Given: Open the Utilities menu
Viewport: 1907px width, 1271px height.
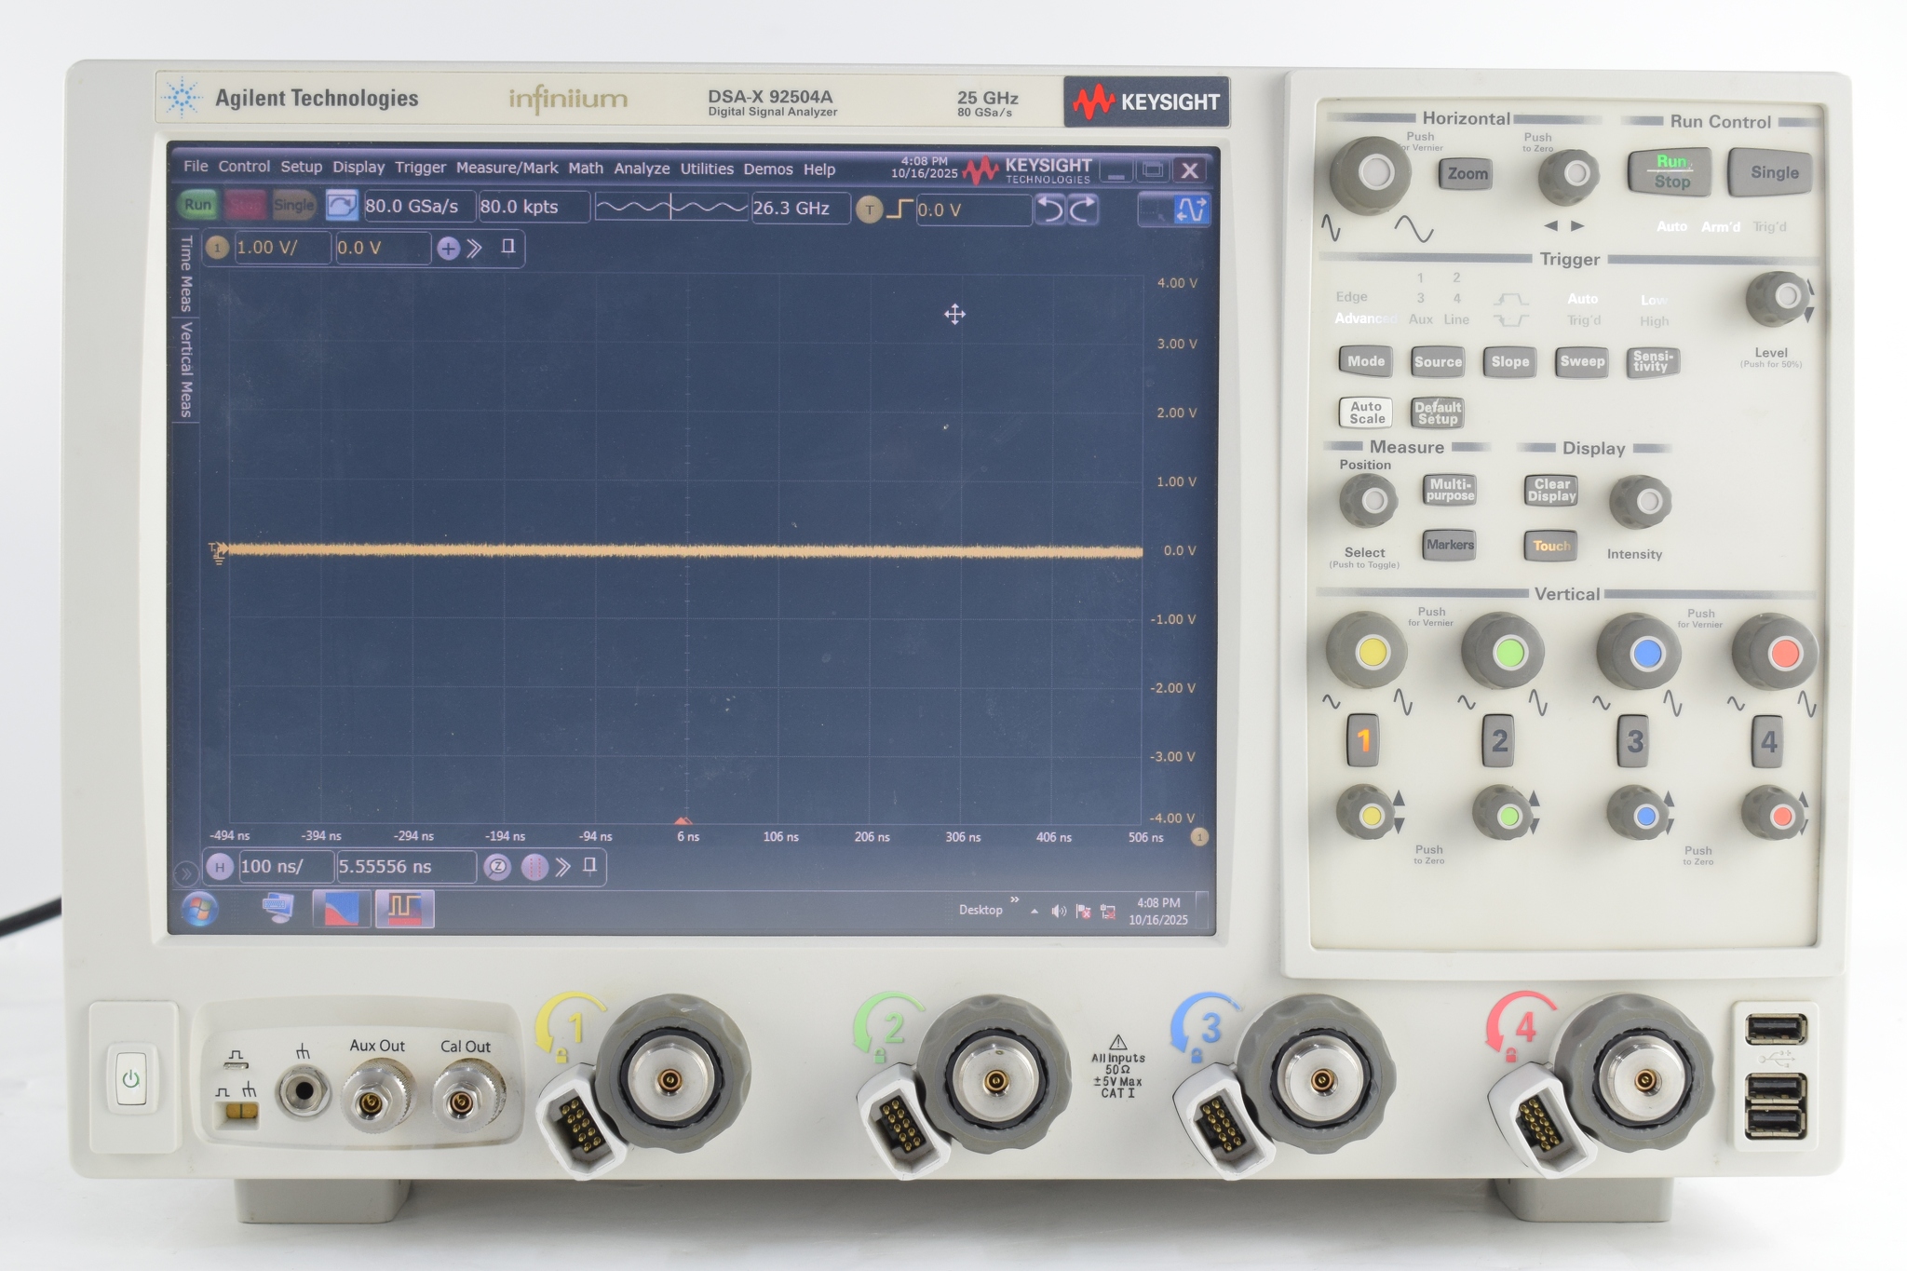Looking at the screenshot, I should point(707,169).
